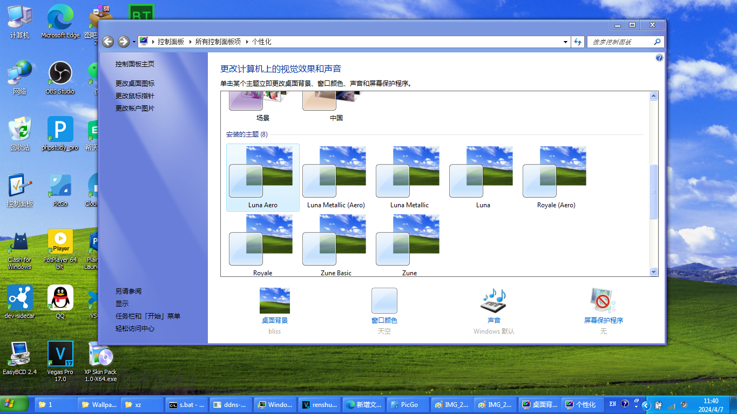Open Clash for Windows desktop icon
Image resolution: width=737 pixels, height=414 pixels.
19,250
